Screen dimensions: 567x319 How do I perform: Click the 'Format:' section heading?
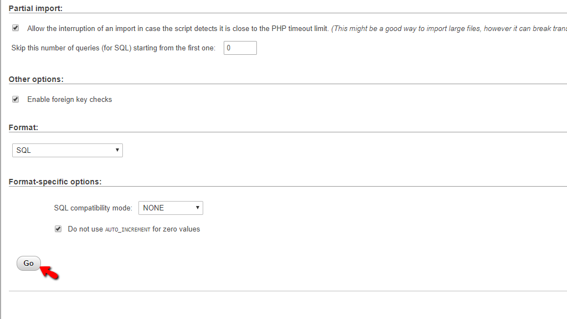(23, 127)
